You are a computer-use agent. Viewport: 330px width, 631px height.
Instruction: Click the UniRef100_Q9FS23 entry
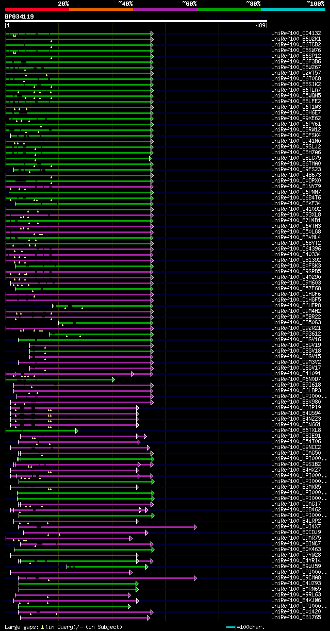tap(296, 170)
